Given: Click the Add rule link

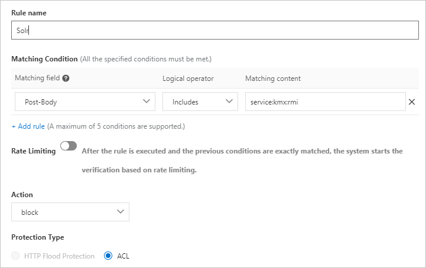Looking at the screenshot, I should tap(28, 126).
